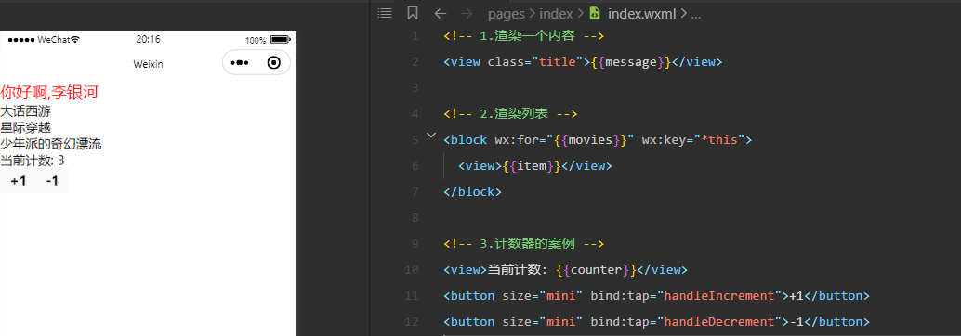
Task: Click the red greeting text 你好啊,李银河
Action: point(49,93)
